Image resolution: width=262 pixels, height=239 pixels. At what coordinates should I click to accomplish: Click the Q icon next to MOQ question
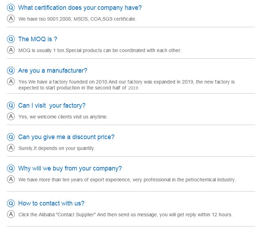tap(11, 39)
